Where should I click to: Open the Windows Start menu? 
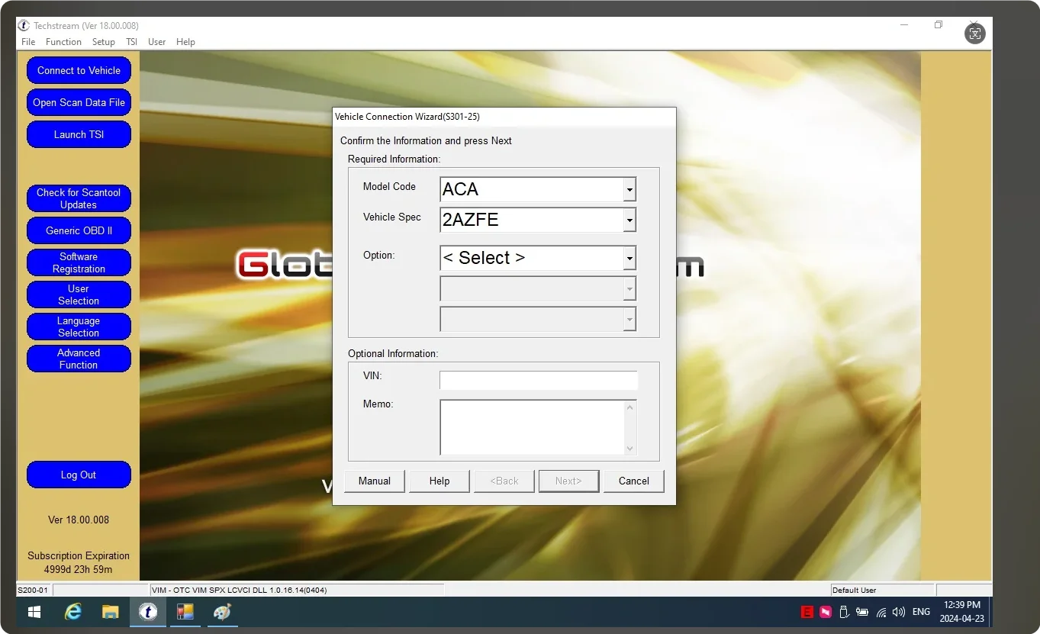click(34, 612)
